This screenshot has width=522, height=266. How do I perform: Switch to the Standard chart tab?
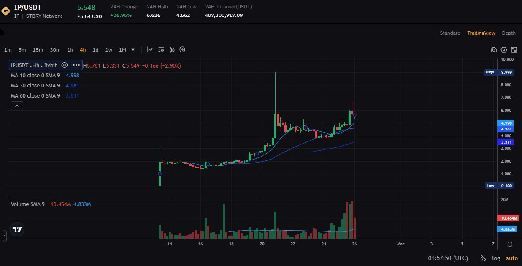450,33
